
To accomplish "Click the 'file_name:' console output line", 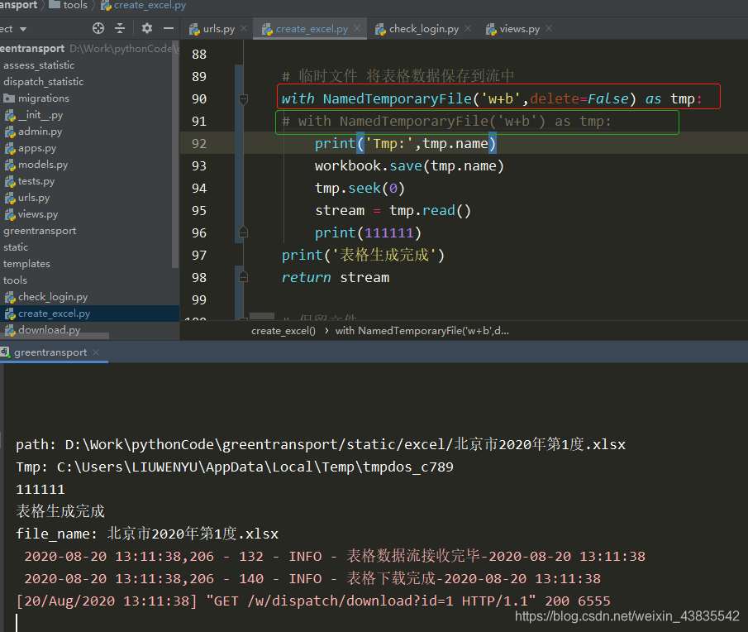I will coord(147,534).
